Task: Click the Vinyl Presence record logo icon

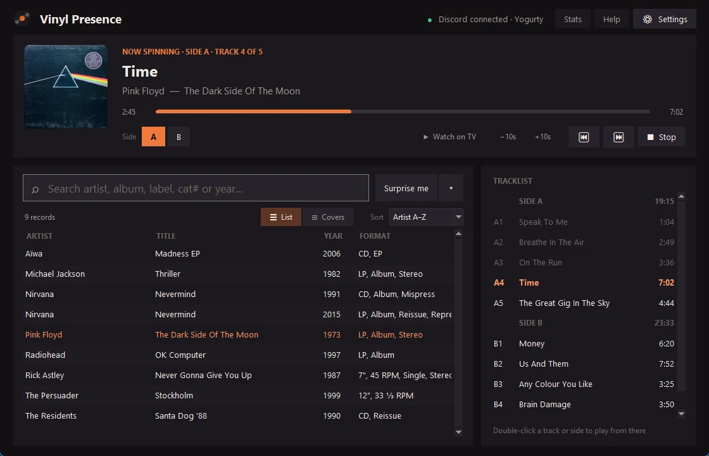Action: click(22, 19)
